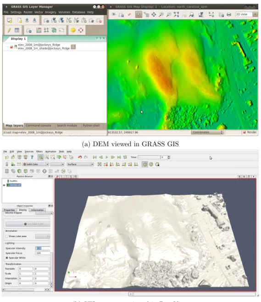
Task: Open the lifebuoy help icon in Layer Manager
Action: tap(81, 30)
